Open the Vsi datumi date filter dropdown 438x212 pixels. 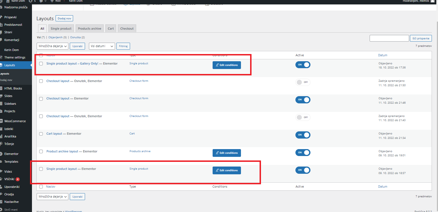coord(102,46)
